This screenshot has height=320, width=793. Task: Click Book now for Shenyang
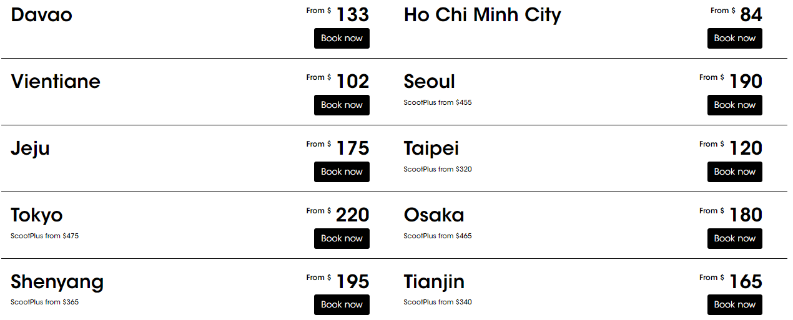(342, 304)
